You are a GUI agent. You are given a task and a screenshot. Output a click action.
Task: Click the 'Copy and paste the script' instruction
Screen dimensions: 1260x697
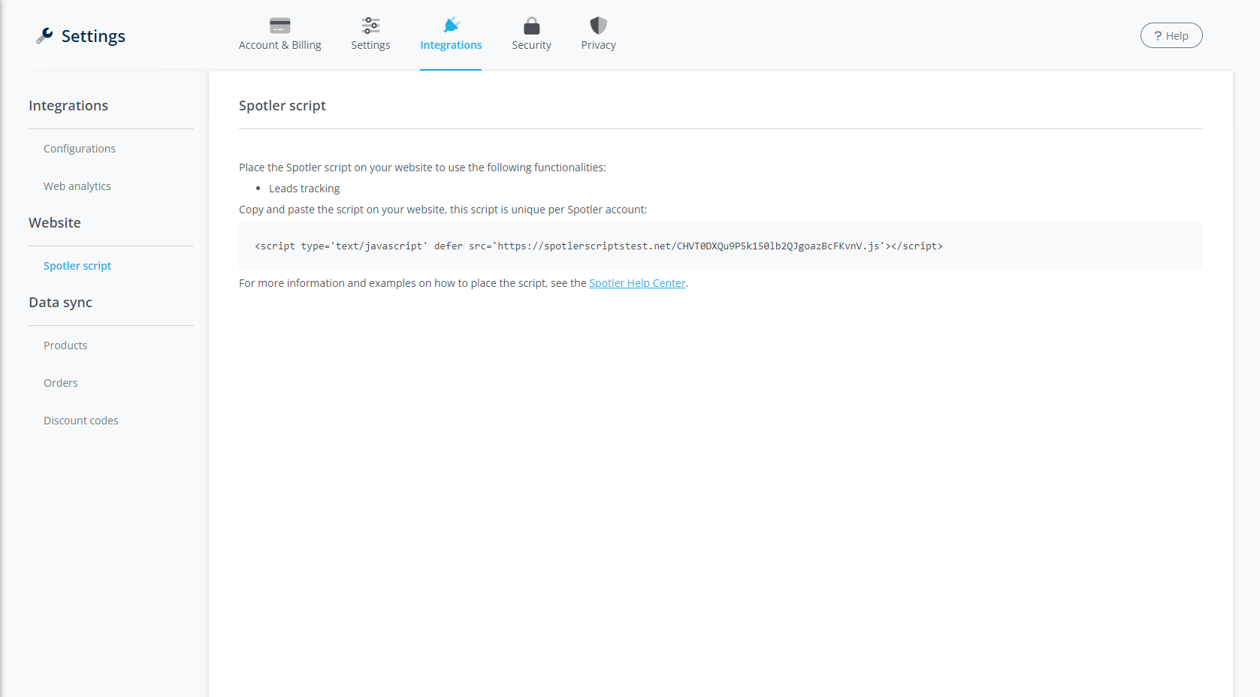tap(443, 210)
